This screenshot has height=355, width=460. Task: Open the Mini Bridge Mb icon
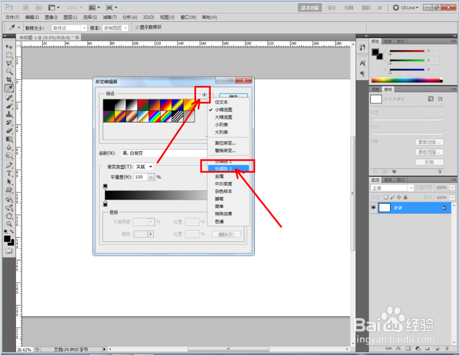pos(39,7)
